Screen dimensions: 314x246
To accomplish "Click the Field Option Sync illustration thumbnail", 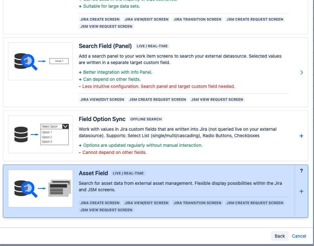I will click(40, 135).
